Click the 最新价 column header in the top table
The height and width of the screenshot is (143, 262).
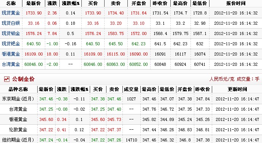pyautogui.click(x=33, y=3)
